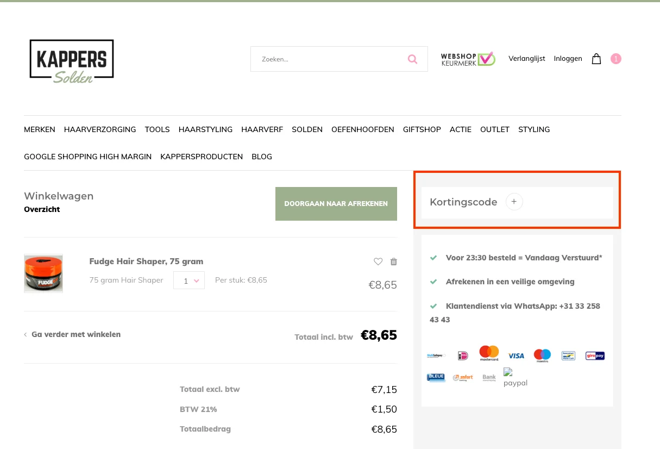Click the BTW 21% label
The image size is (660, 449).
[x=198, y=409]
